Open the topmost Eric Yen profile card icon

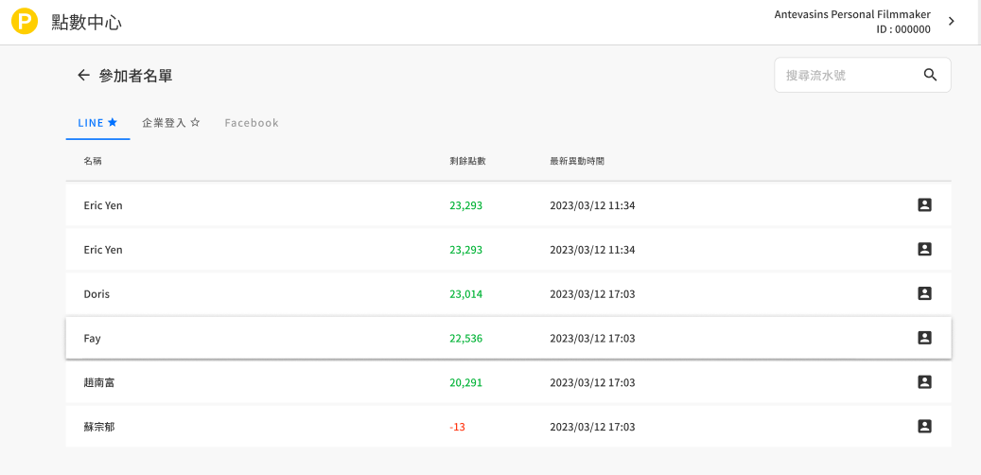pyautogui.click(x=924, y=205)
